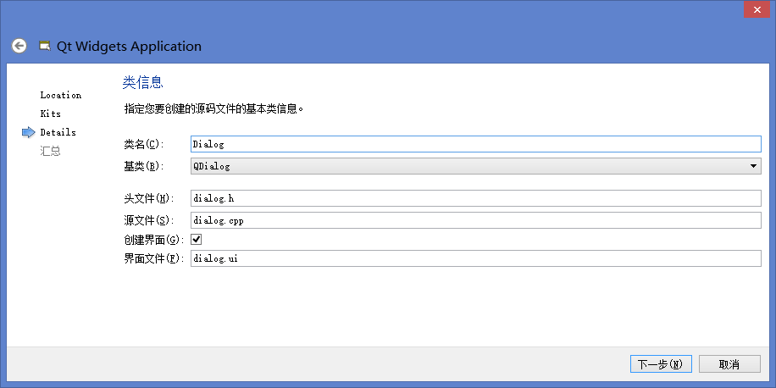
Task: Click the 源文件 dialog.cpp field
Action: tap(476, 219)
